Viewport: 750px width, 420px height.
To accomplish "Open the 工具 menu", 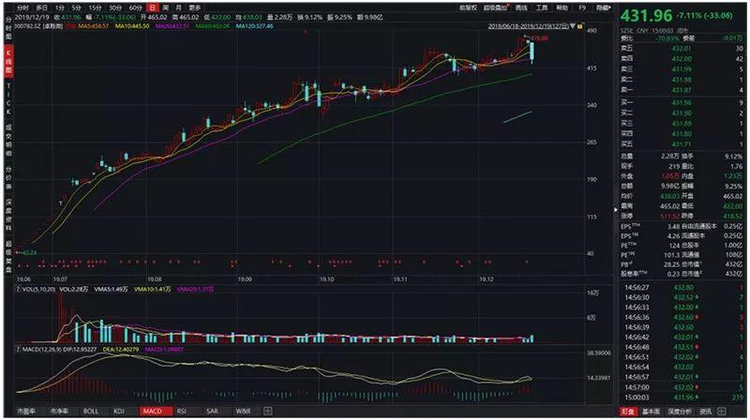I will (x=542, y=7).
